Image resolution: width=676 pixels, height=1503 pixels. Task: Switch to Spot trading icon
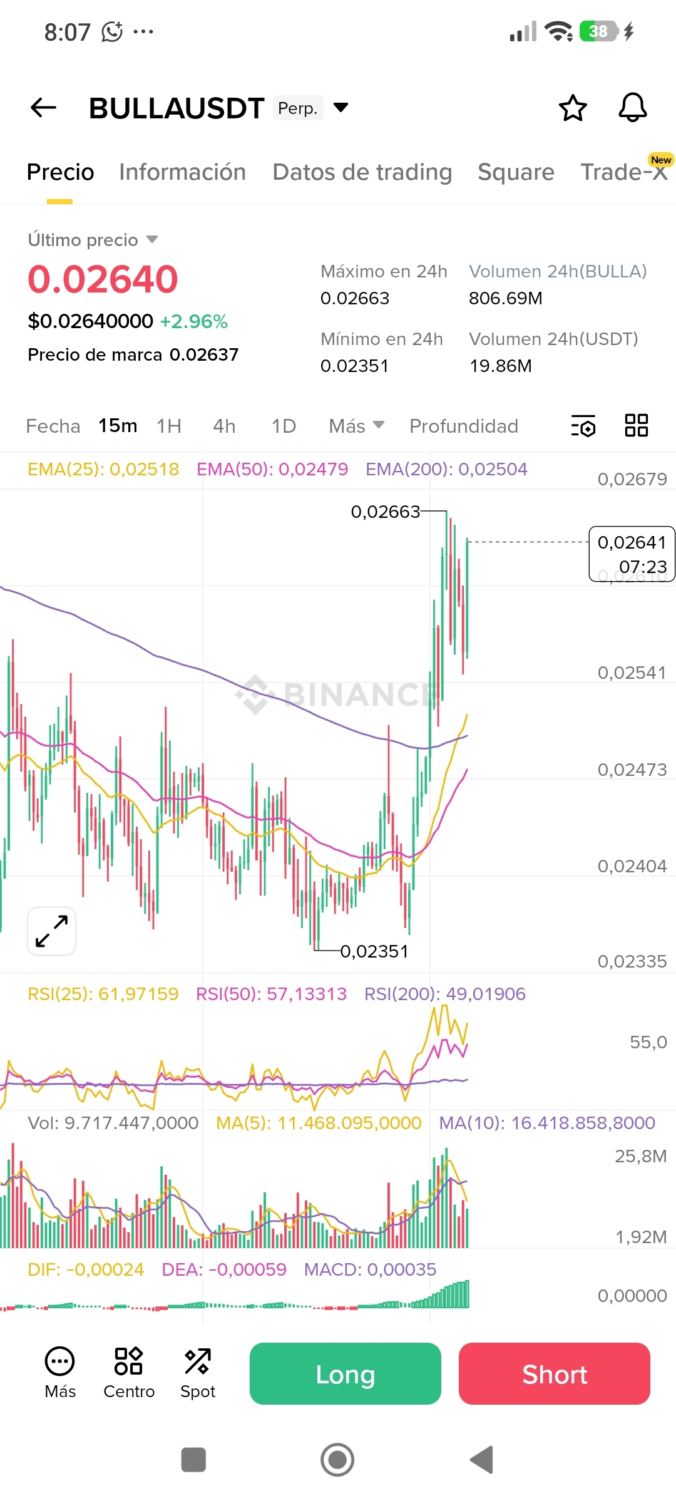pyautogui.click(x=198, y=1373)
